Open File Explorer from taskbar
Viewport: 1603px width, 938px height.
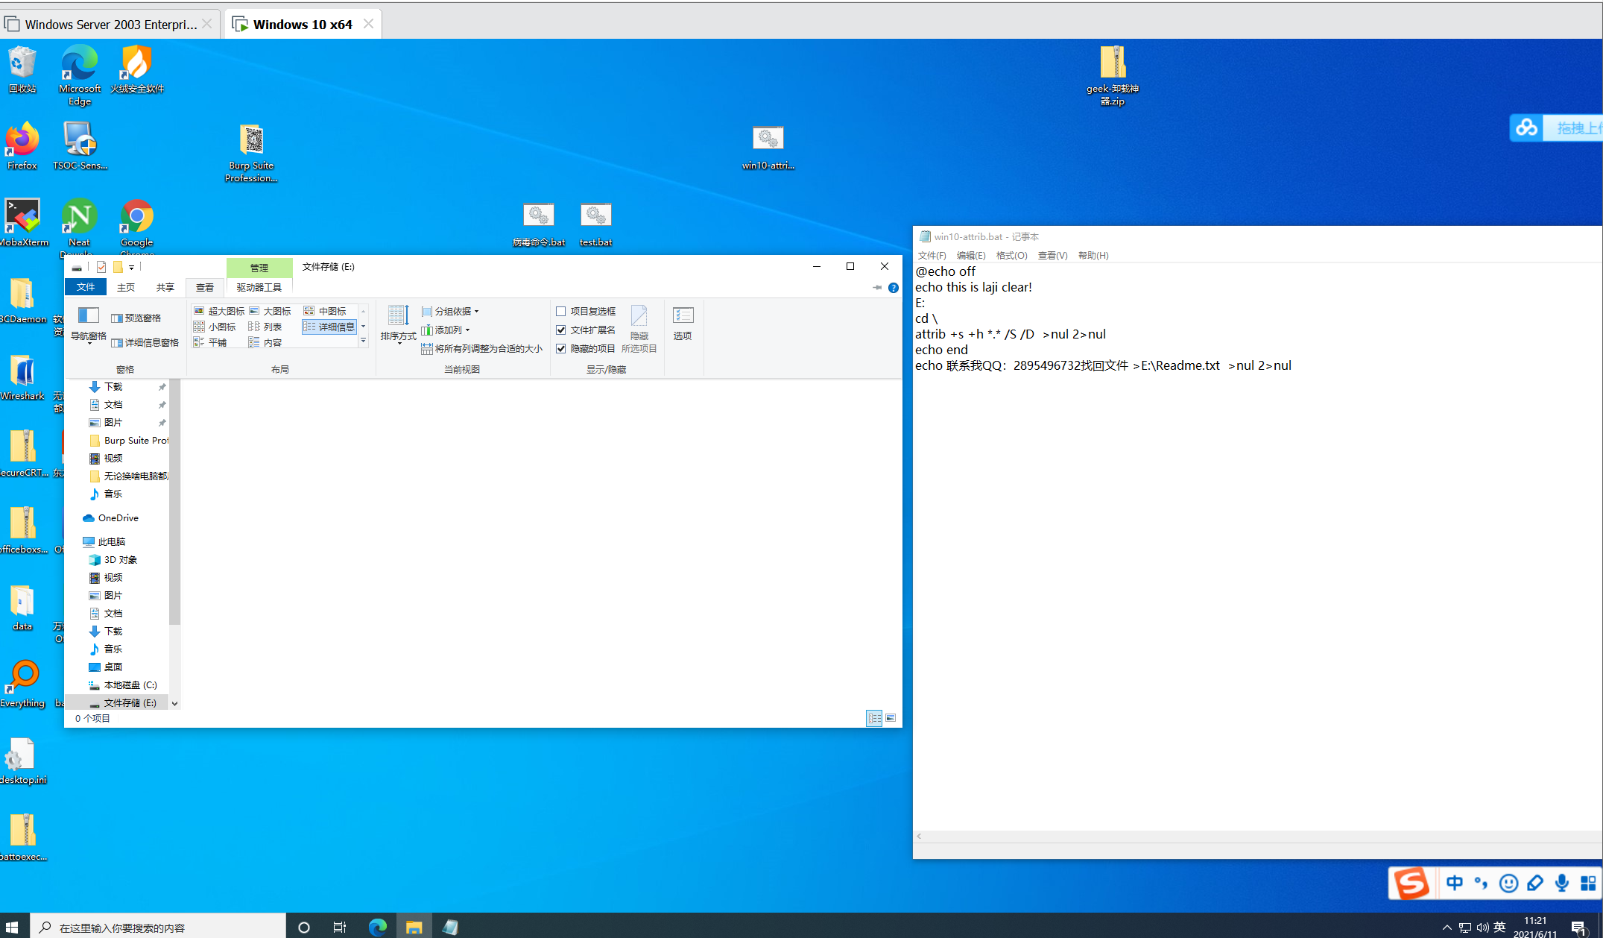tap(414, 927)
